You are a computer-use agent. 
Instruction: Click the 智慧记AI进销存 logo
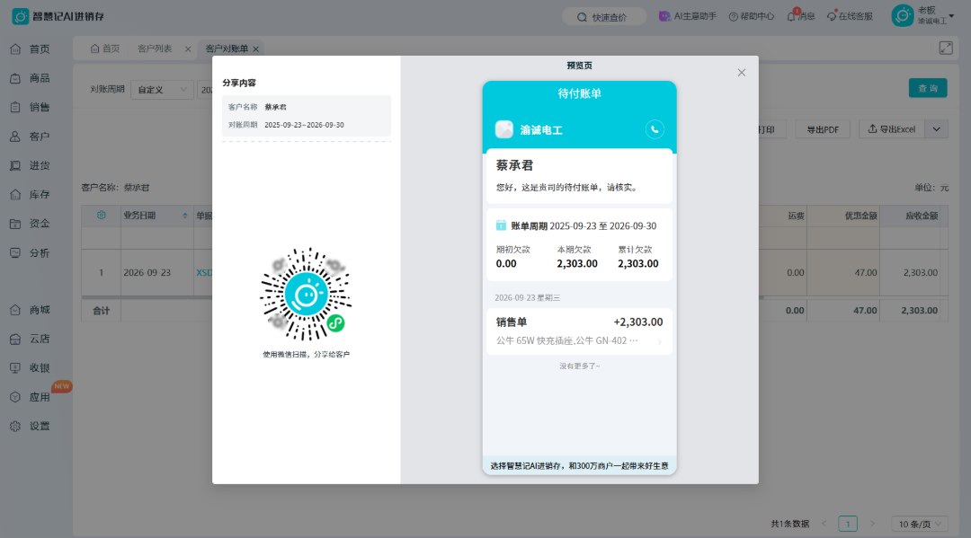[x=58, y=17]
